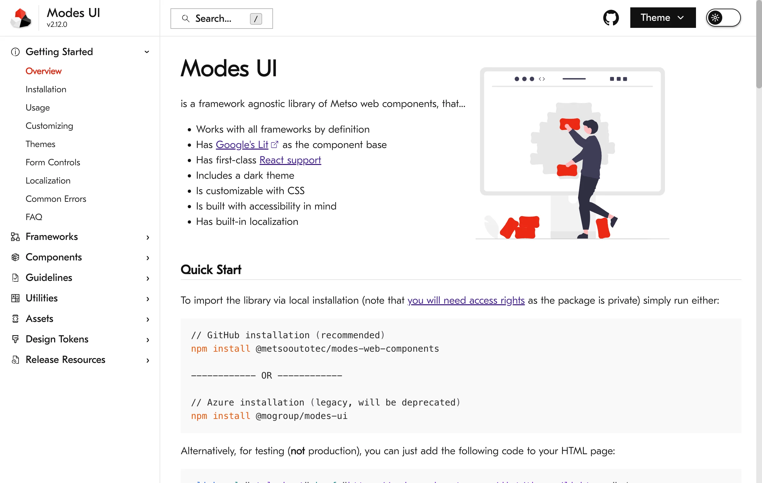762x483 pixels.
Task: Select the Installation menu item
Action: pos(46,89)
